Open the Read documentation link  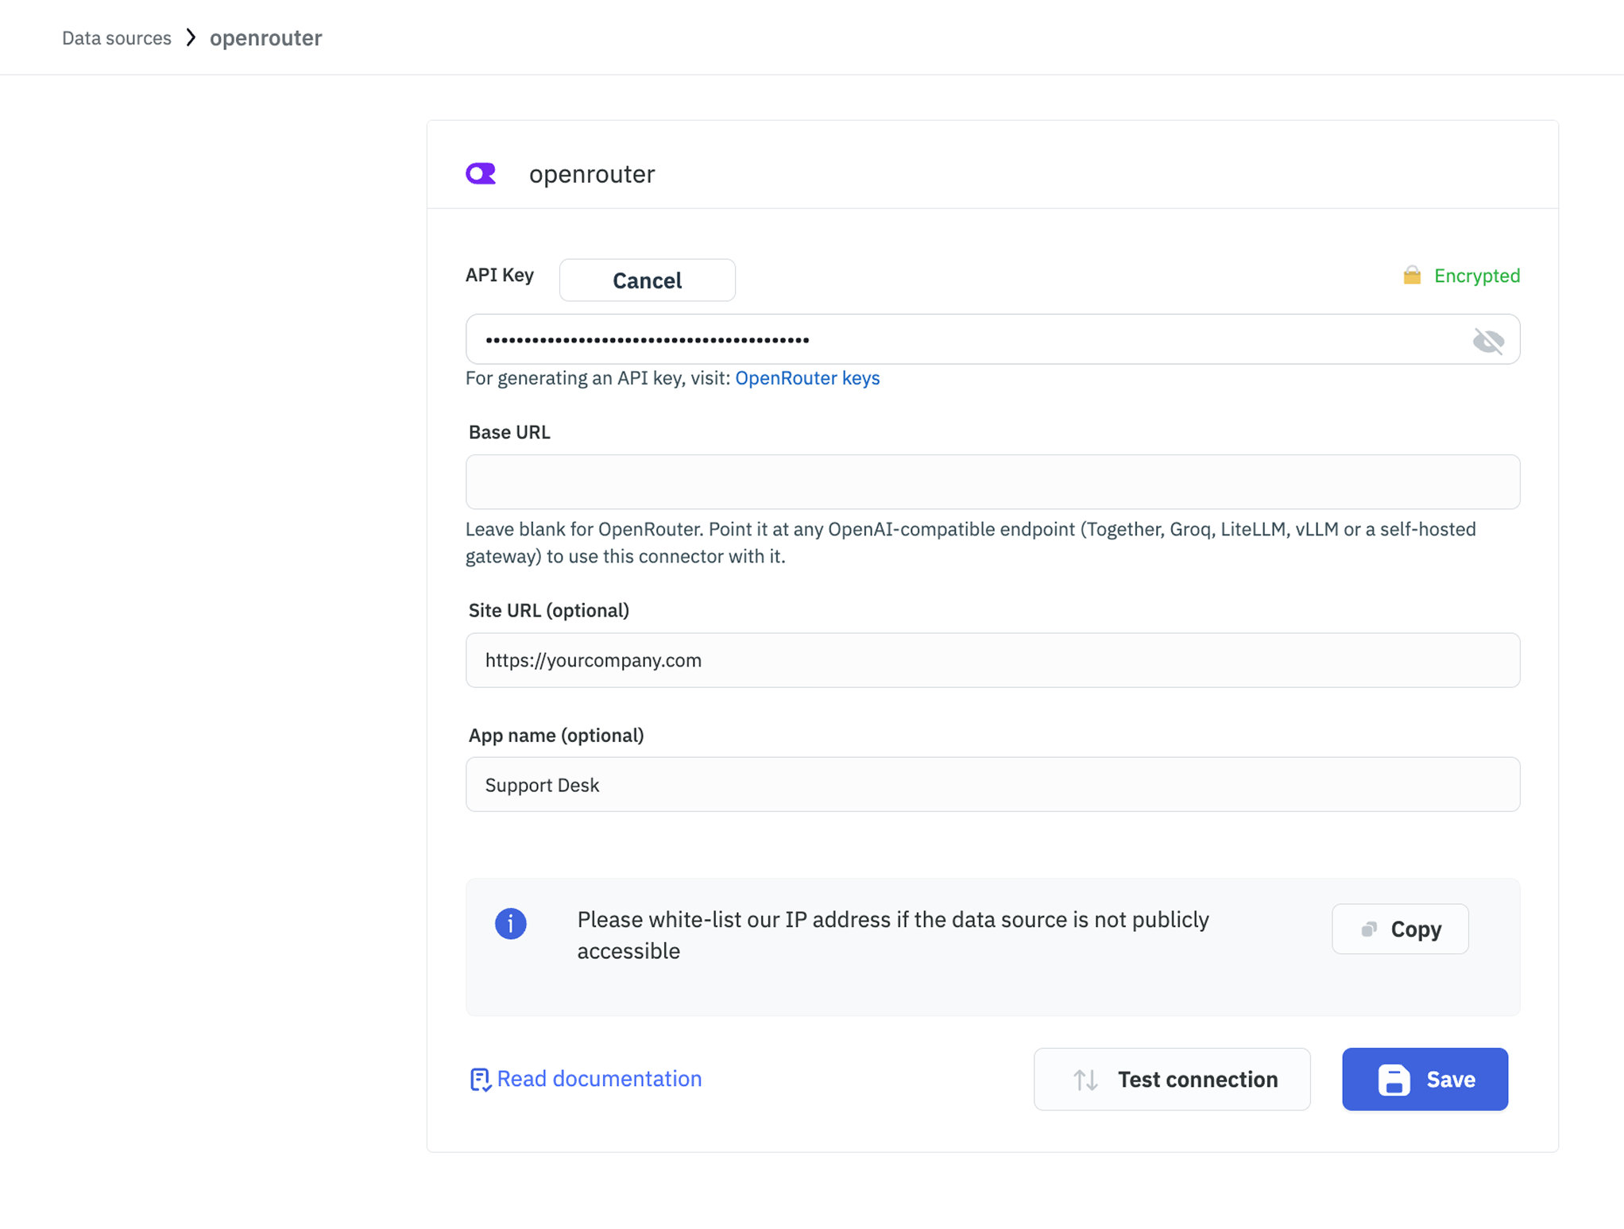click(x=599, y=1078)
